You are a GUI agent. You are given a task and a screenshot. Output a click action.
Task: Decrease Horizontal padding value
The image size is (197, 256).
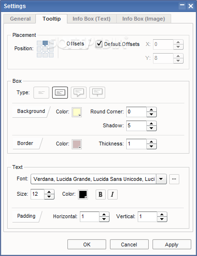104,219
